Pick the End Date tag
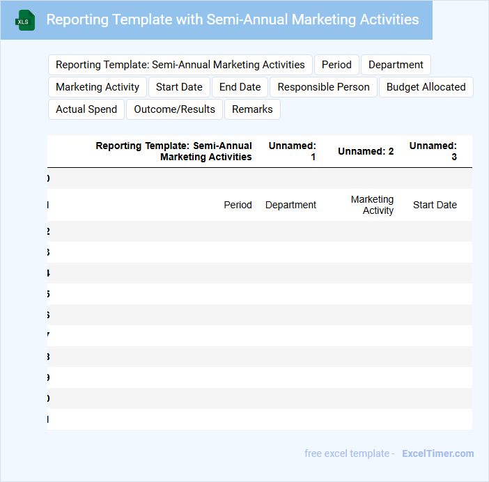 pos(240,87)
